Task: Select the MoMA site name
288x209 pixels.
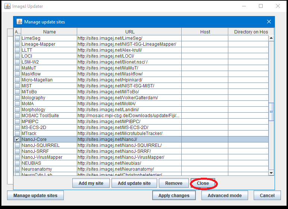Action: click(x=28, y=104)
